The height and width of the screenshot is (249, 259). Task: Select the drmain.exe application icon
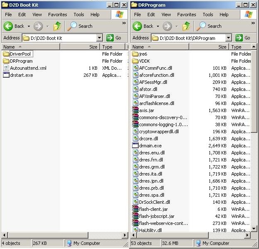coord(135,146)
